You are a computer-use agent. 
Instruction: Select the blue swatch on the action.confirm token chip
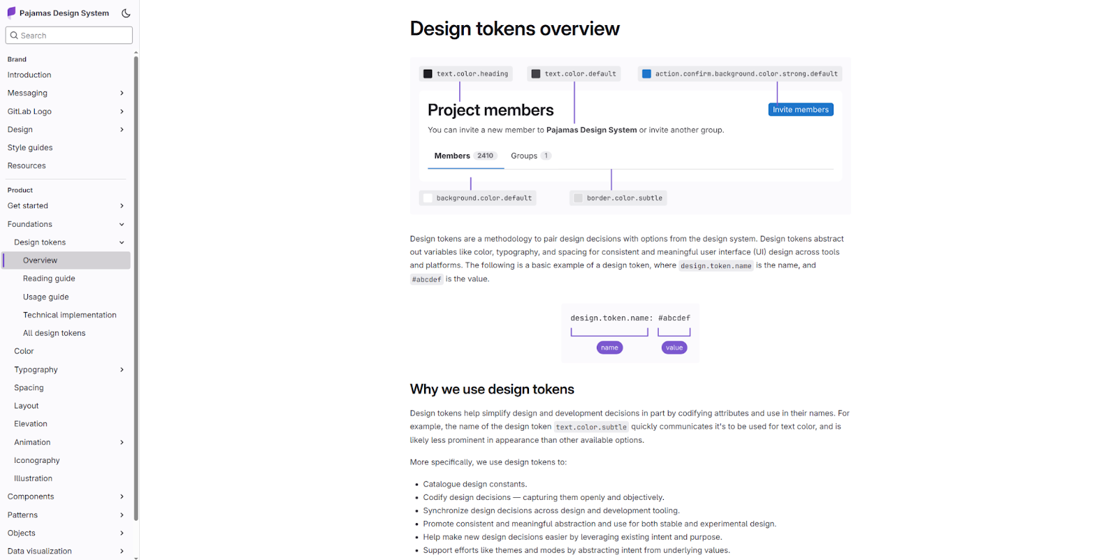(x=646, y=73)
